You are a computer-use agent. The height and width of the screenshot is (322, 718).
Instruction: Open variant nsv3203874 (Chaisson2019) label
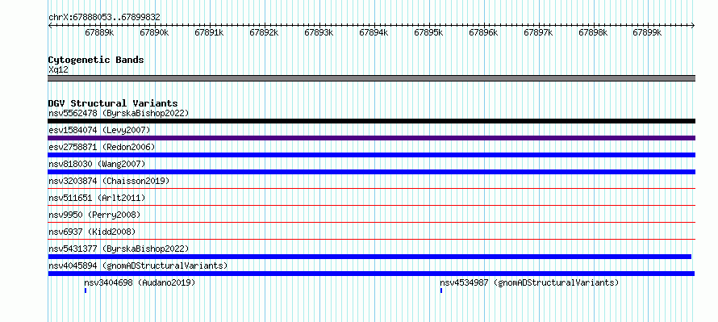tap(109, 181)
